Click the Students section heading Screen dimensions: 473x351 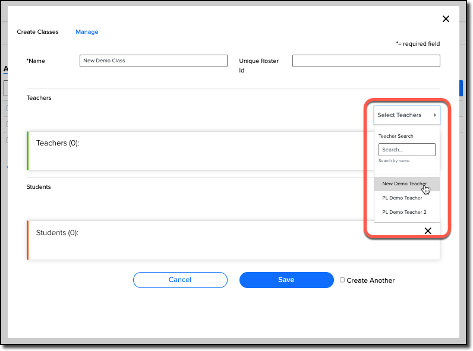39,187
